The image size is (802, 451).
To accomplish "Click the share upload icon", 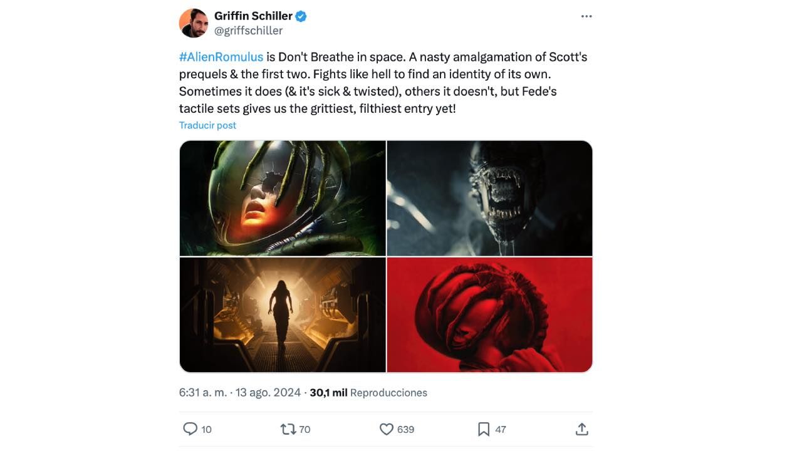I will tap(582, 429).
